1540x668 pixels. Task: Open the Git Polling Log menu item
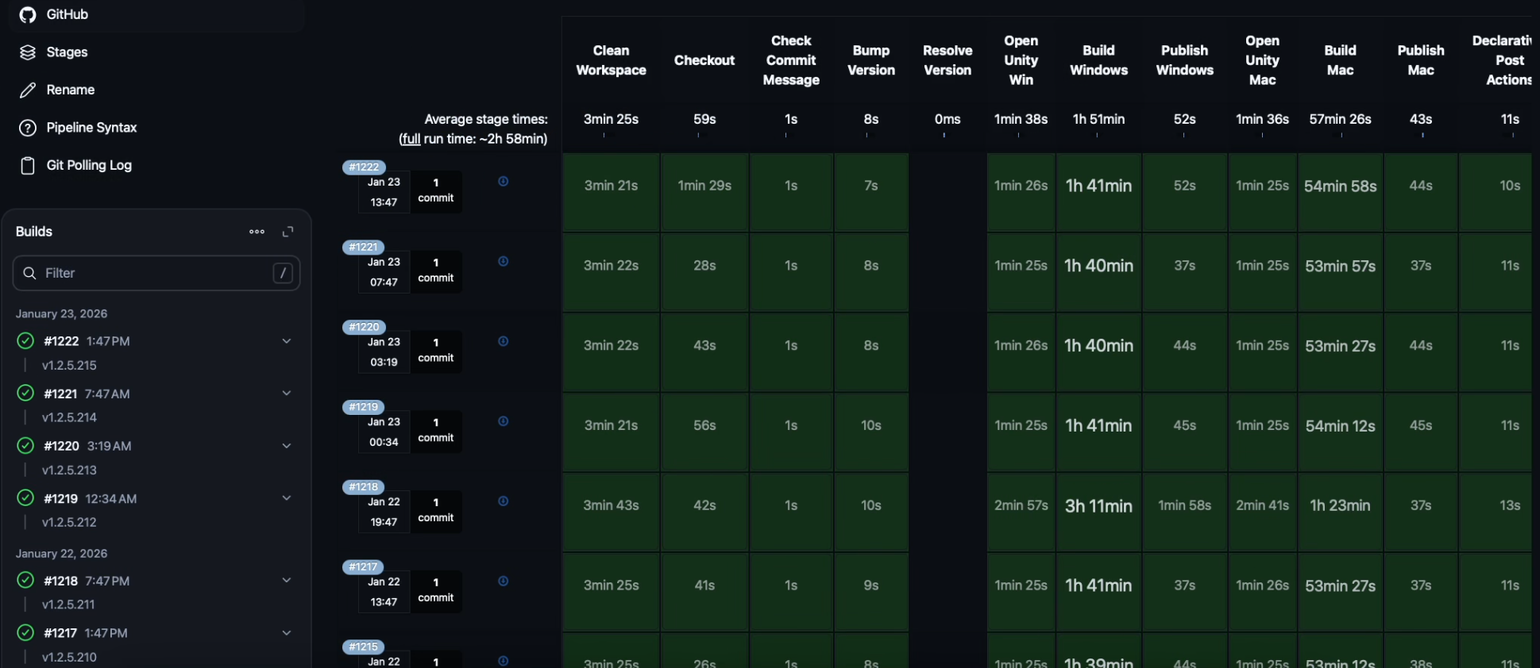click(89, 166)
